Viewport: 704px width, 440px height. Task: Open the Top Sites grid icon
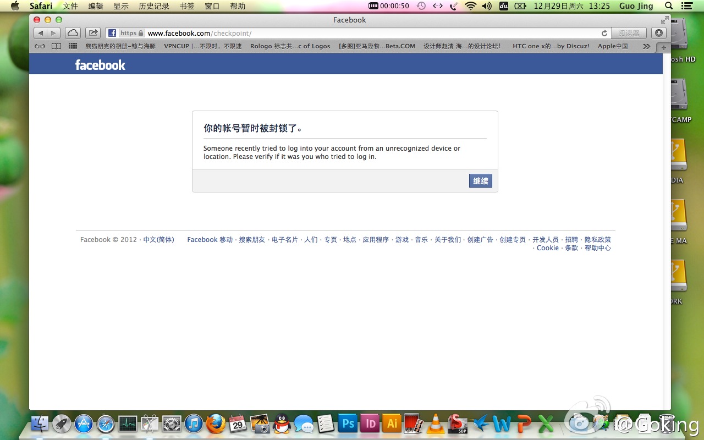click(x=73, y=46)
